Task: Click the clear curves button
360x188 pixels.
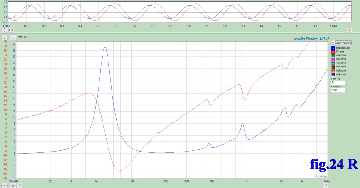Action: click(343, 43)
